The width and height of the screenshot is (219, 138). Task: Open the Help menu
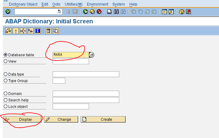(x=133, y=4)
